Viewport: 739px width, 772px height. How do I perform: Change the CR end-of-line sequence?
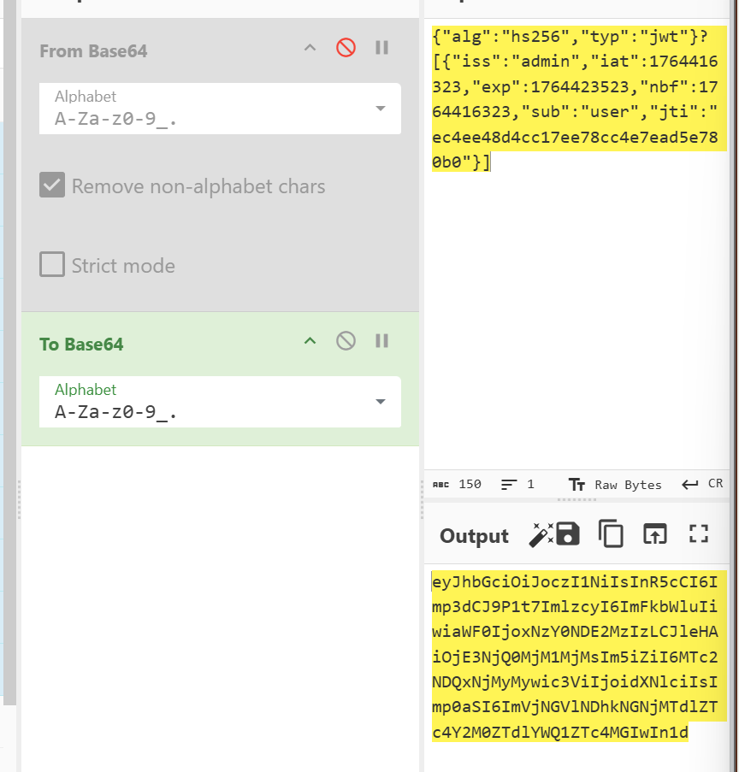(706, 484)
